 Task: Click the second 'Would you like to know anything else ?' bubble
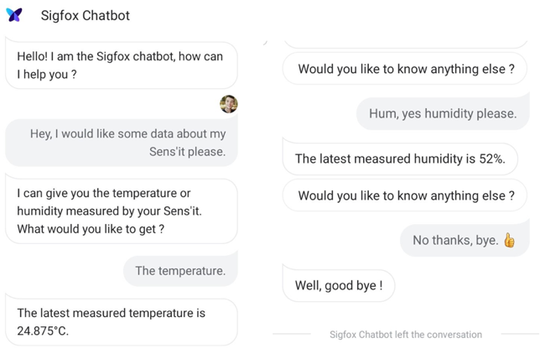[405, 195]
